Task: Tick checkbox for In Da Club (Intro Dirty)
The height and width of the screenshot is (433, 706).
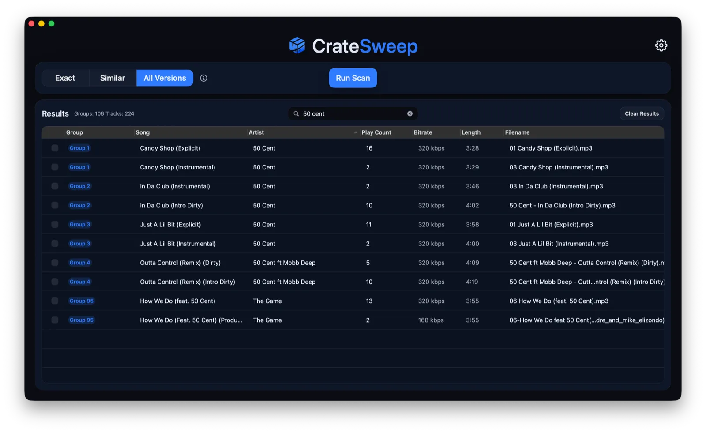Action: [x=55, y=205]
